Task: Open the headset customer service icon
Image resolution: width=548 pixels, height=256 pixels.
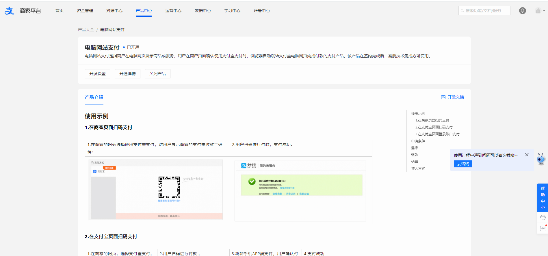Action: point(543,217)
